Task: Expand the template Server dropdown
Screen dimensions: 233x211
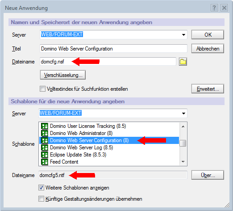Action: pyautogui.click(x=183, y=114)
